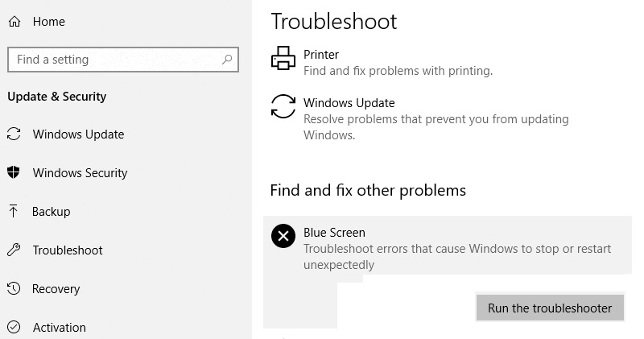The width and height of the screenshot is (644, 339).
Task: Click the Windows Update troubleshooter arrows icon
Action: point(283,106)
